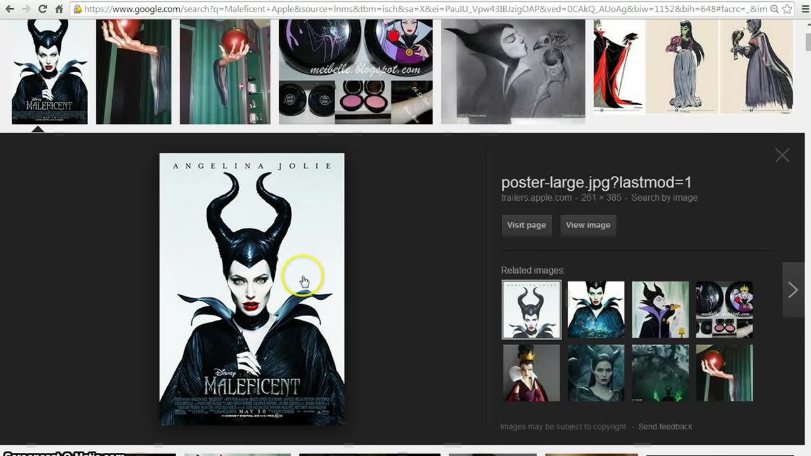Open poster-large.jpg?lastmod=1 title link
This screenshot has width=811, height=456.
click(596, 182)
